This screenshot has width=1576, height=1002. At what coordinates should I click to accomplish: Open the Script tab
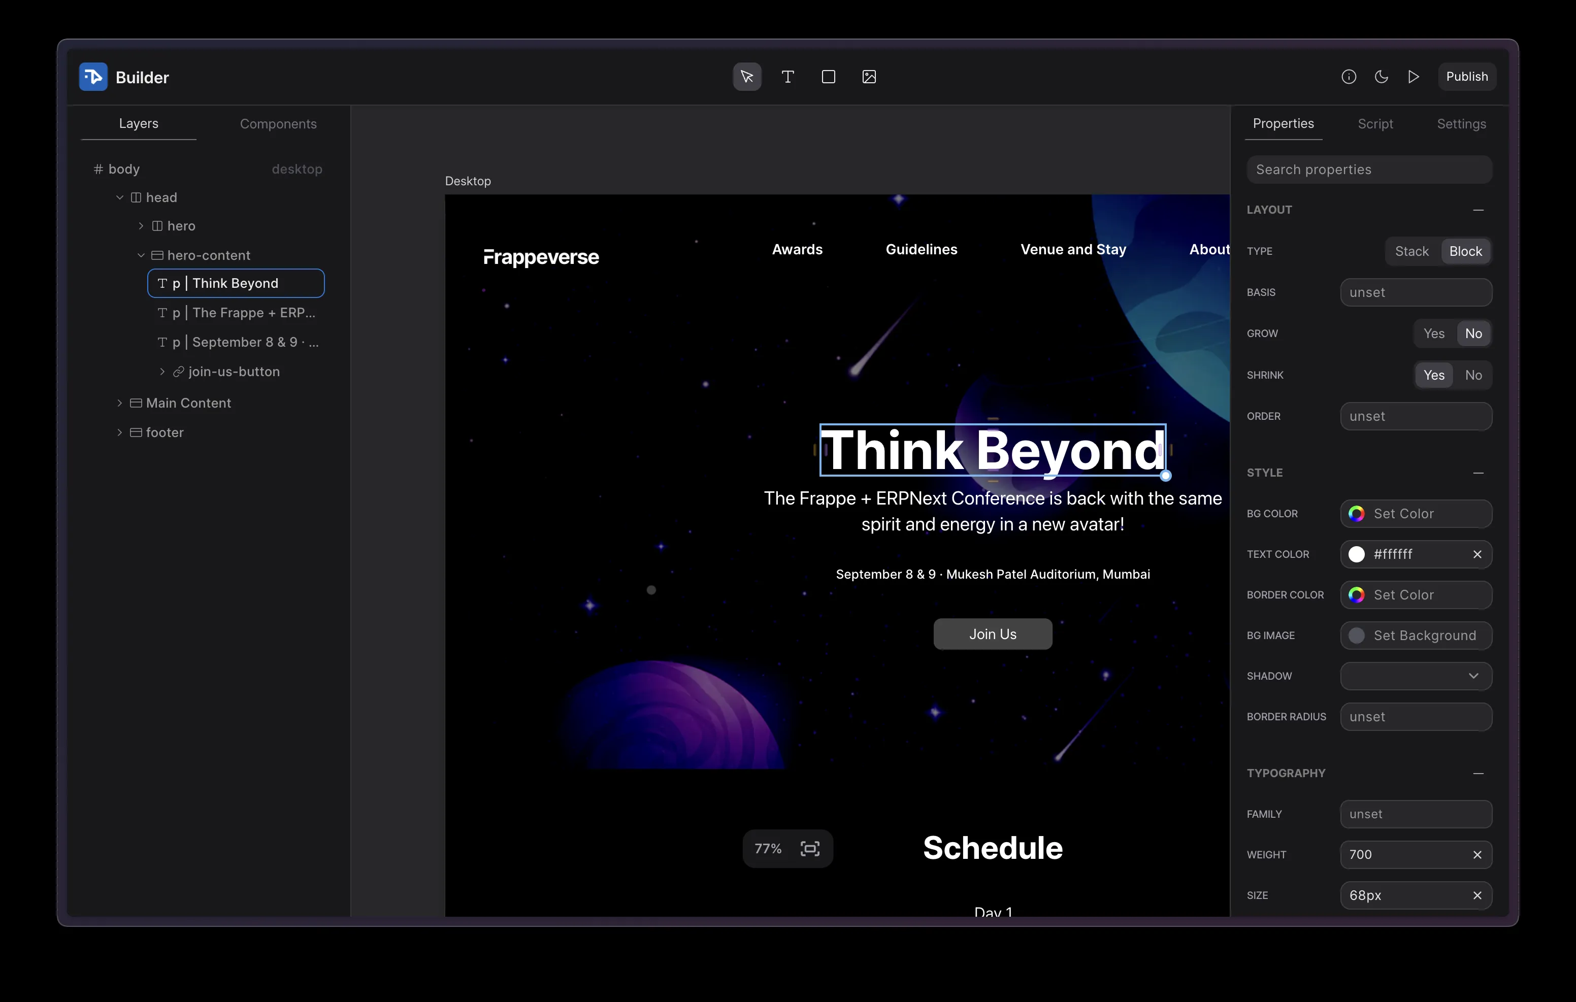(x=1374, y=124)
